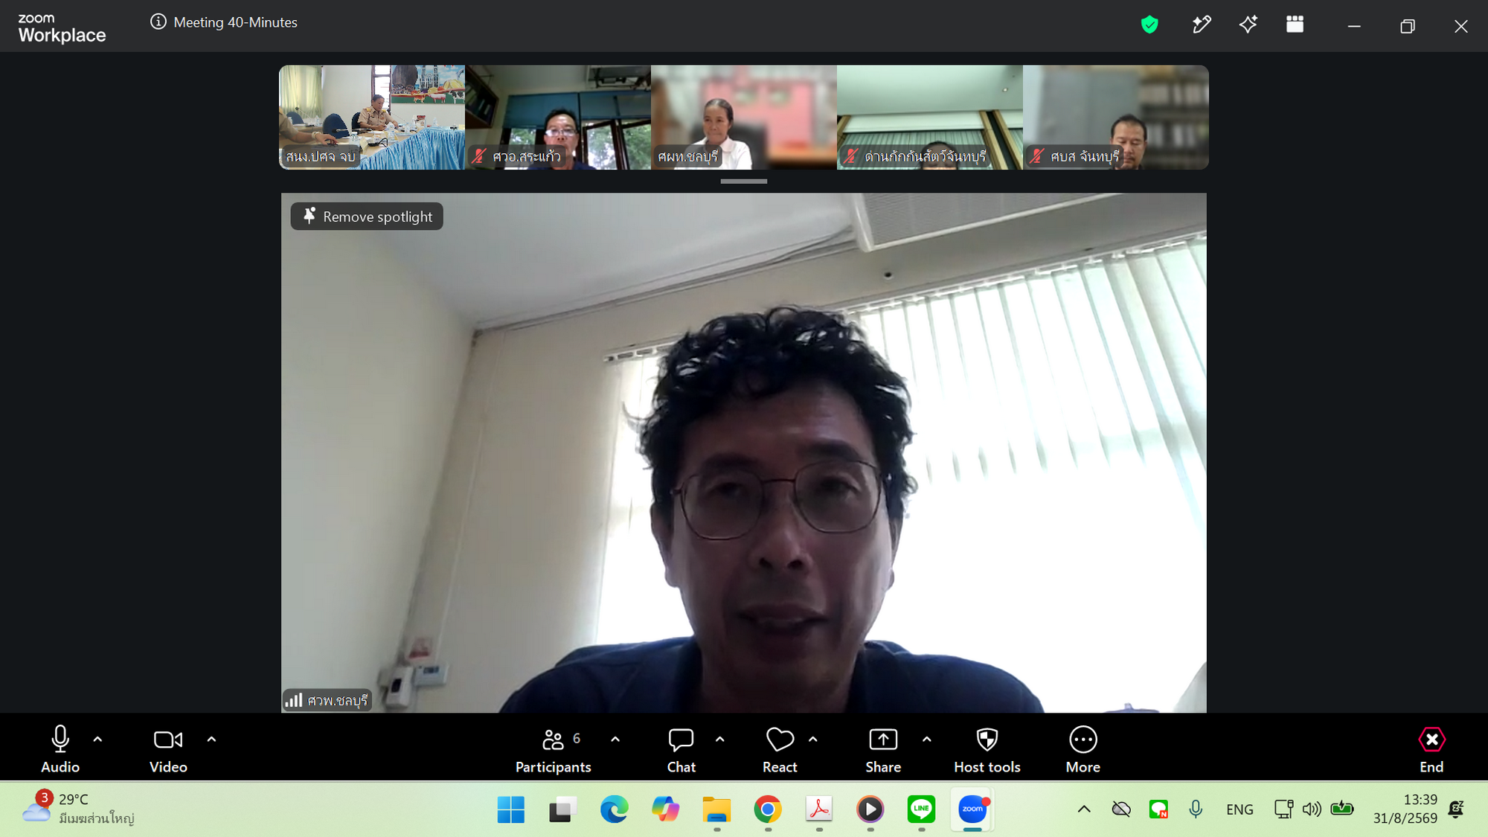Image resolution: width=1488 pixels, height=837 pixels.
Task: Open the green encryption shield info
Action: pos(1149,25)
